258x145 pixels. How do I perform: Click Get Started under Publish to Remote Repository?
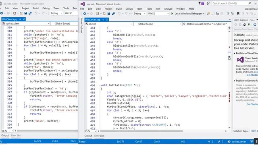(252, 104)
